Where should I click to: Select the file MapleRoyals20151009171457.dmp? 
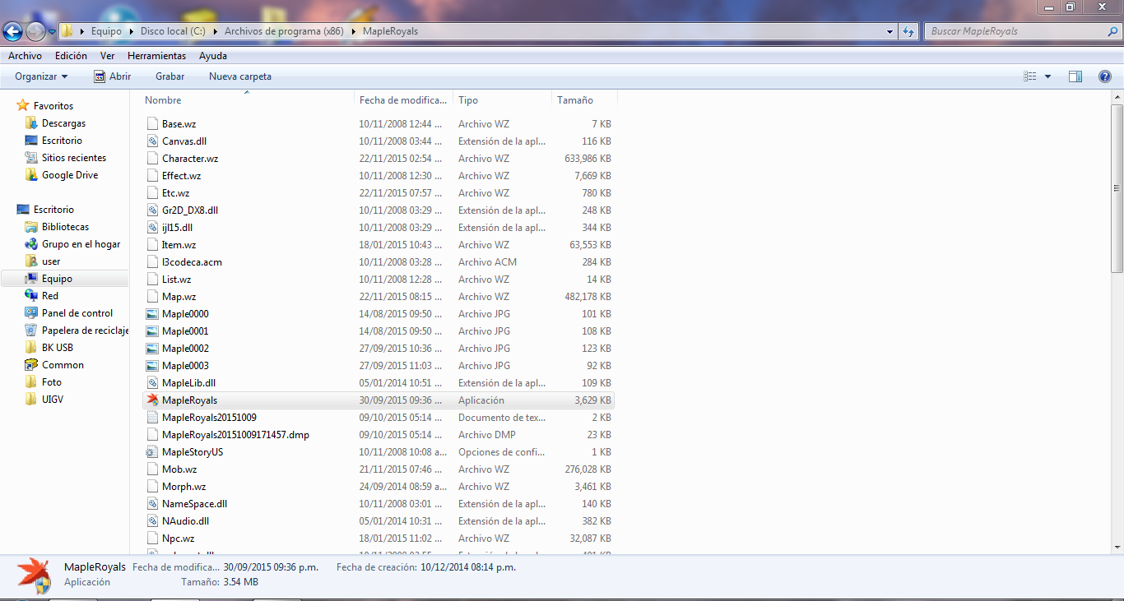(x=235, y=435)
